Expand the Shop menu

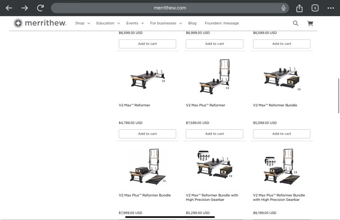82,23
